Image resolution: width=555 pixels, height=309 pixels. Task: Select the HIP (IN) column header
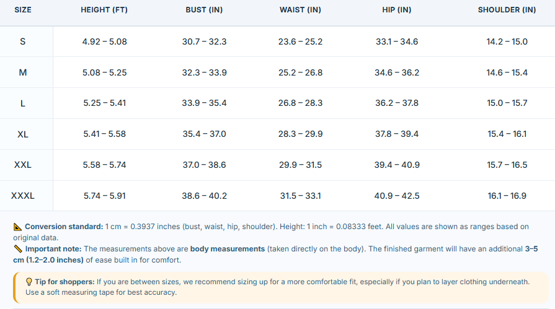pyautogui.click(x=397, y=10)
